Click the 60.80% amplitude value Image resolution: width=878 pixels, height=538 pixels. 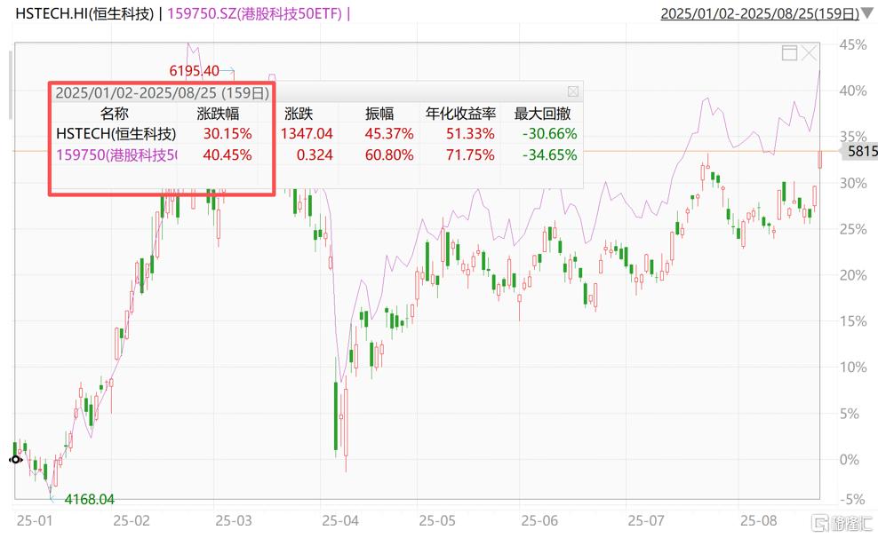click(389, 154)
